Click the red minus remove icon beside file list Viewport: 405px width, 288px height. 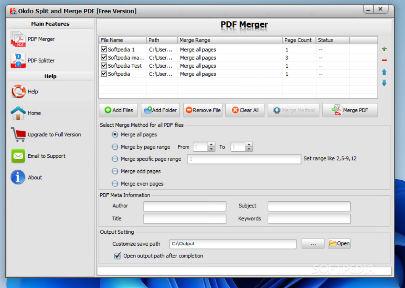tap(384, 60)
